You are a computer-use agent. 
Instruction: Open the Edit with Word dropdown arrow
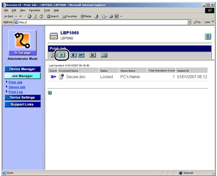click(x=121, y=17)
